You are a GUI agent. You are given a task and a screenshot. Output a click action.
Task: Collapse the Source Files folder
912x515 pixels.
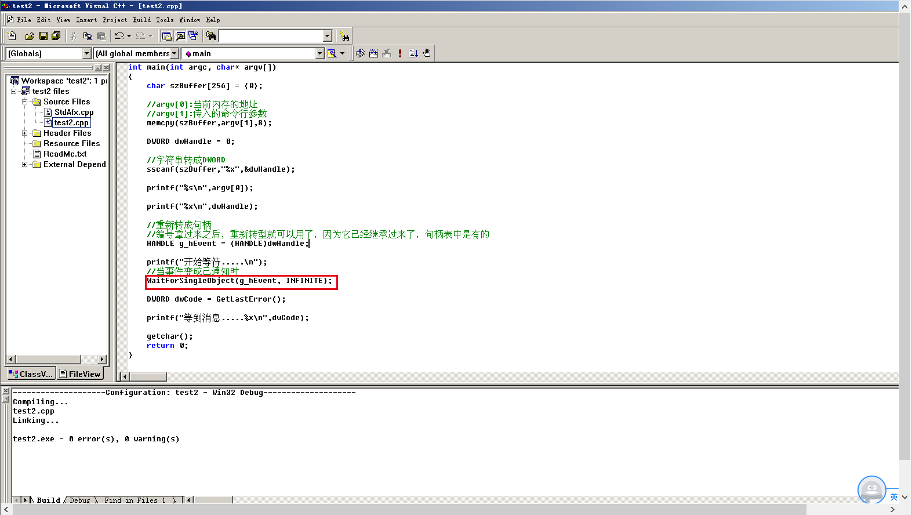coord(25,101)
